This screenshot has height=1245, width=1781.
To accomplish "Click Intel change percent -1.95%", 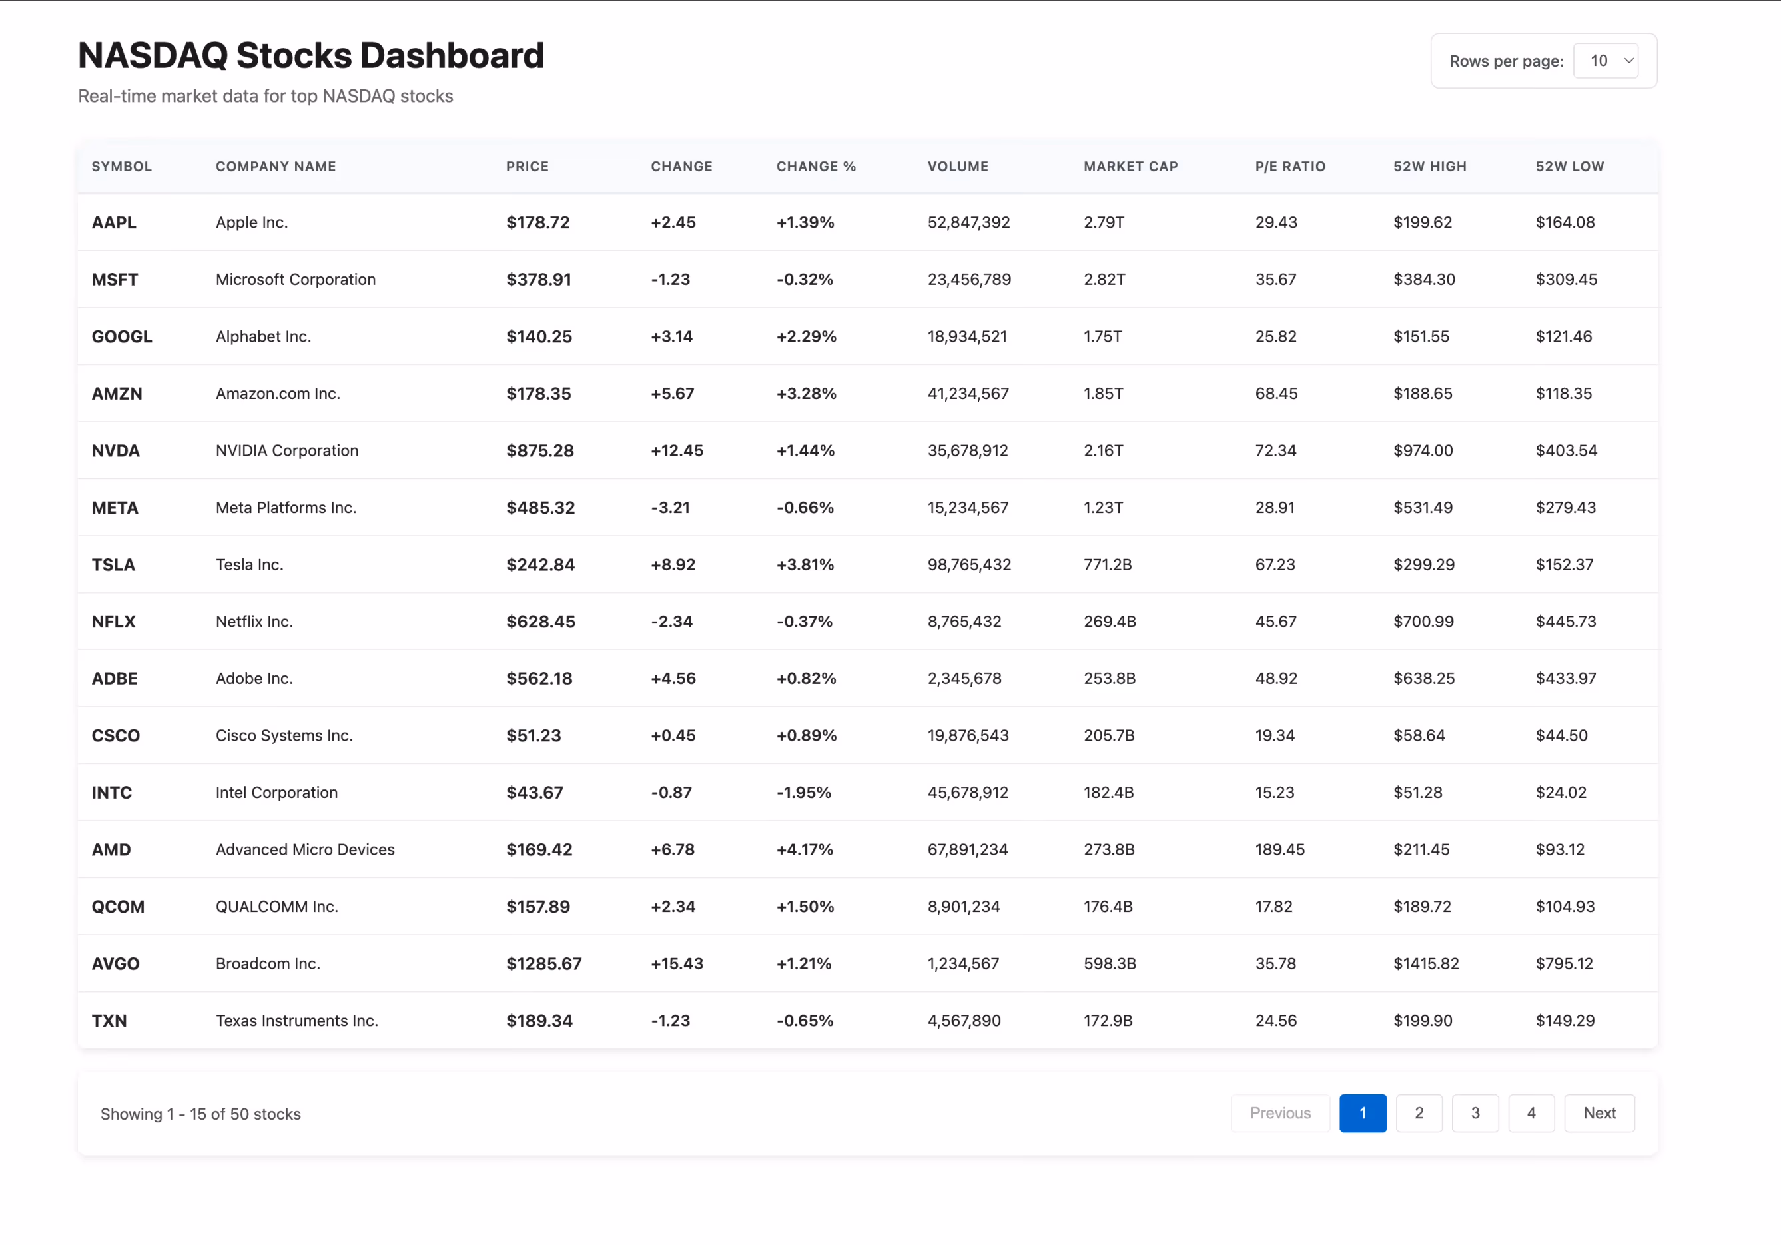I will [x=804, y=793].
